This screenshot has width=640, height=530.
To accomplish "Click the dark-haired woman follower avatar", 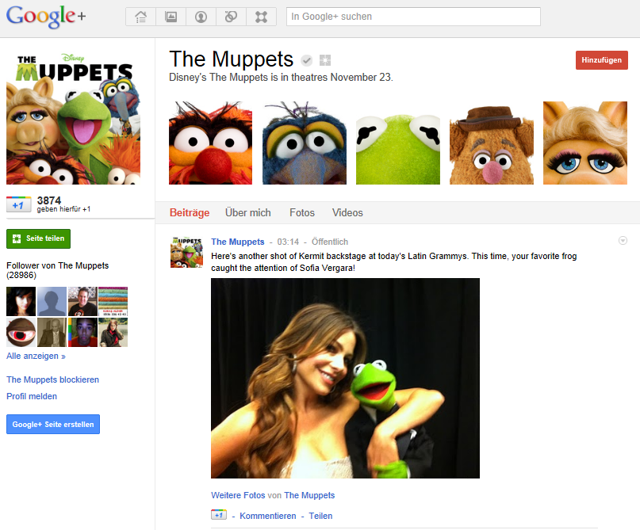I will point(21,302).
